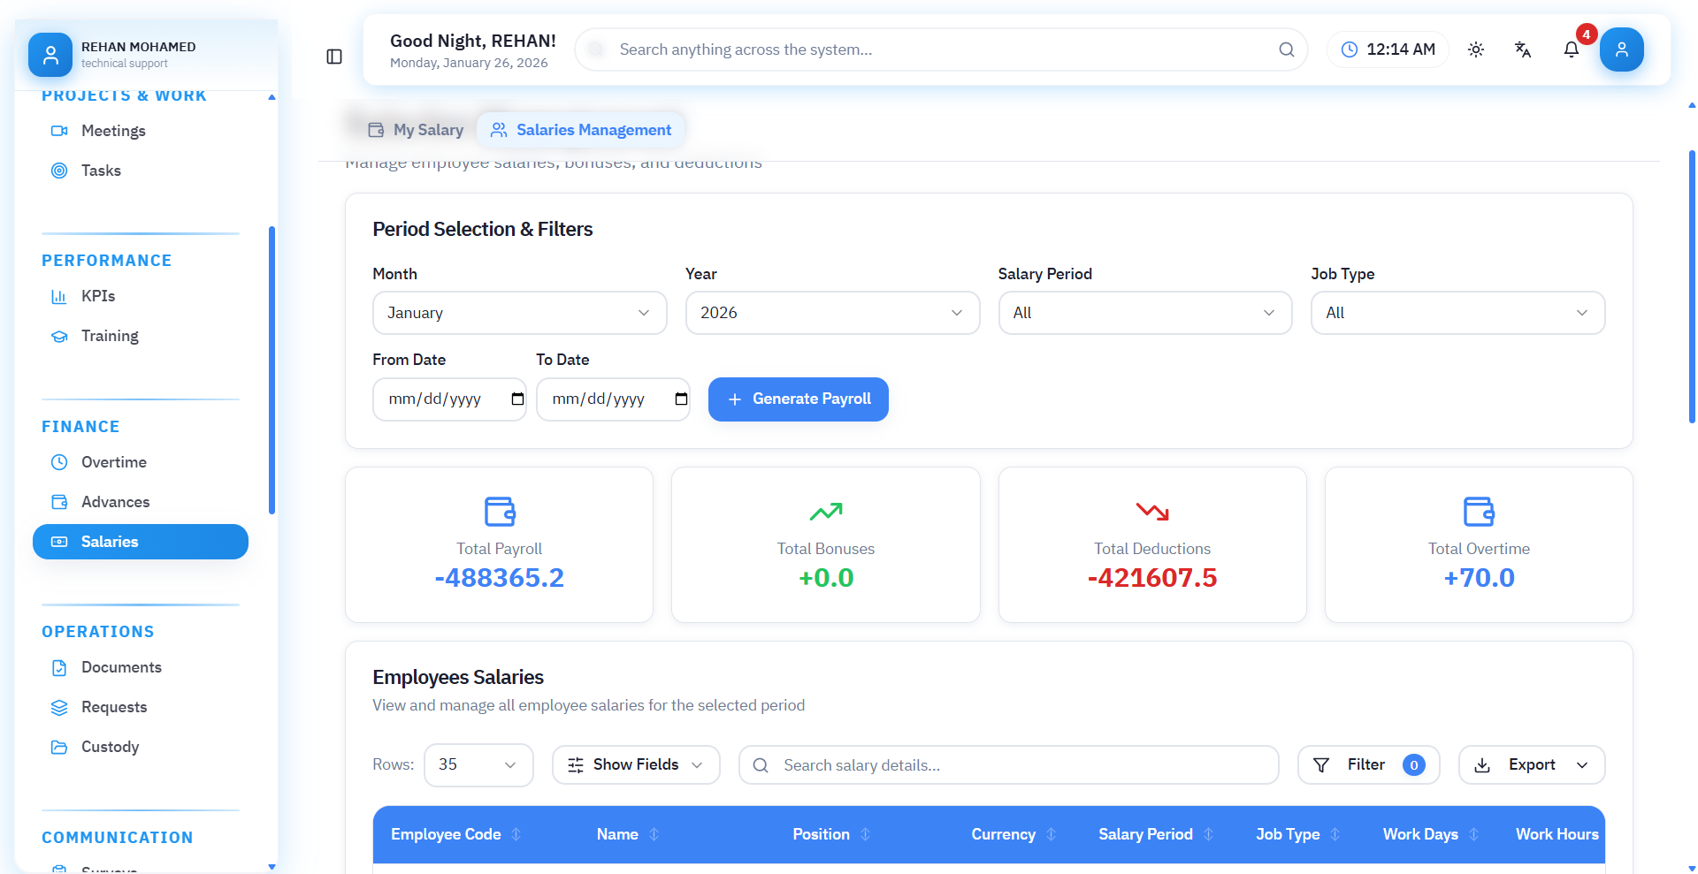The width and height of the screenshot is (1698, 874).
Task: Toggle light/dark theme sun icon
Action: (1475, 50)
